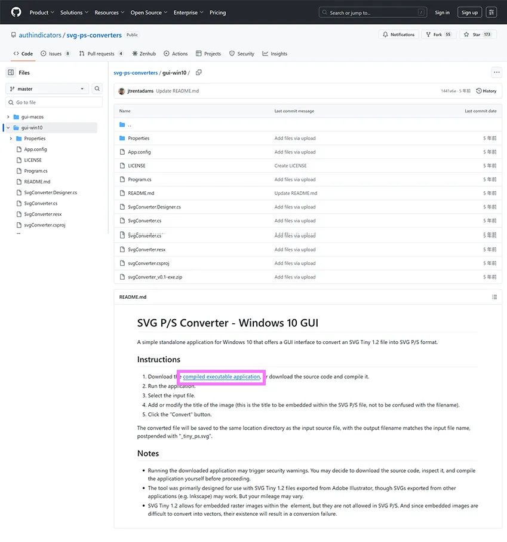507x542 pixels.
Task: Click the svg-ps-converters breadcrumb link above the file list
Action: pyautogui.click(x=136, y=72)
